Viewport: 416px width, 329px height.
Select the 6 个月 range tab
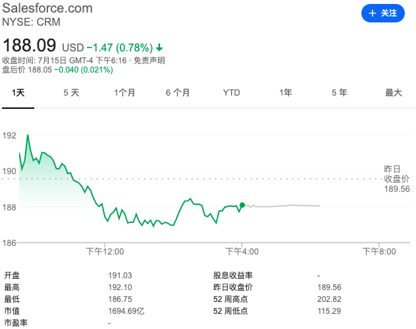click(x=178, y=93)
